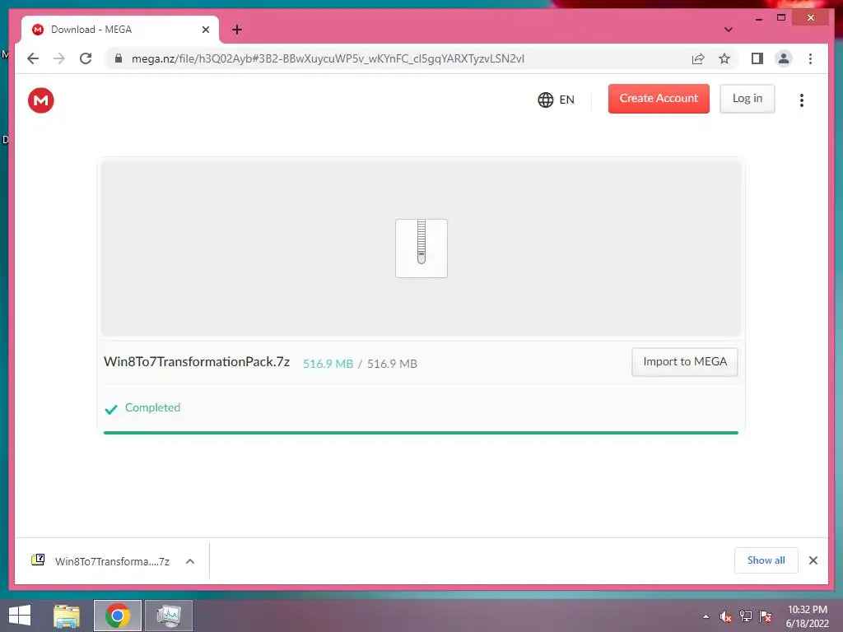Click the Action Center flag icon
The image size is (843, 632).
click(766, 616)
